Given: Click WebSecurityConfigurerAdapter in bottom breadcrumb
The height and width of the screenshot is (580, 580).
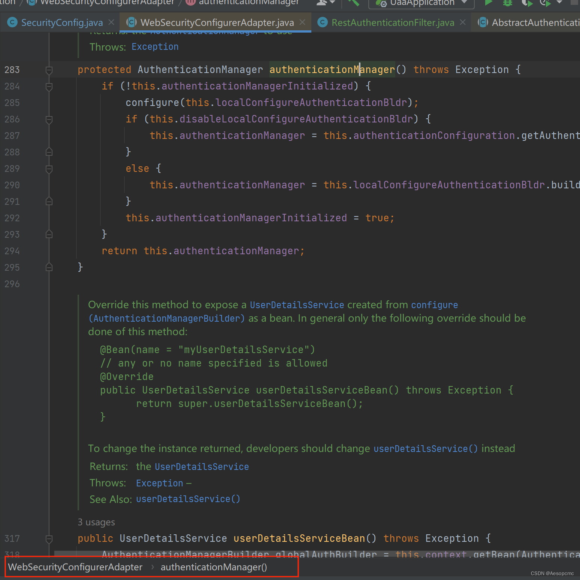Looking at the screenshot, I should pos(75,567).
